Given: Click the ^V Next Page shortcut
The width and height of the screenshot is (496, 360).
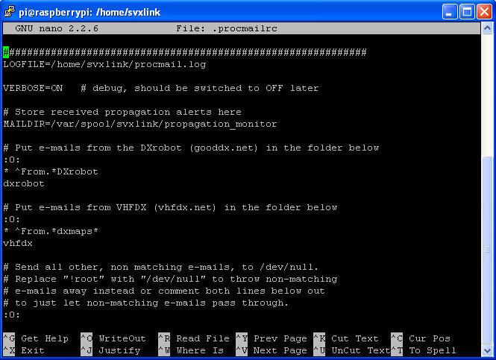Looking at the screenshot, I should (271, 350).
